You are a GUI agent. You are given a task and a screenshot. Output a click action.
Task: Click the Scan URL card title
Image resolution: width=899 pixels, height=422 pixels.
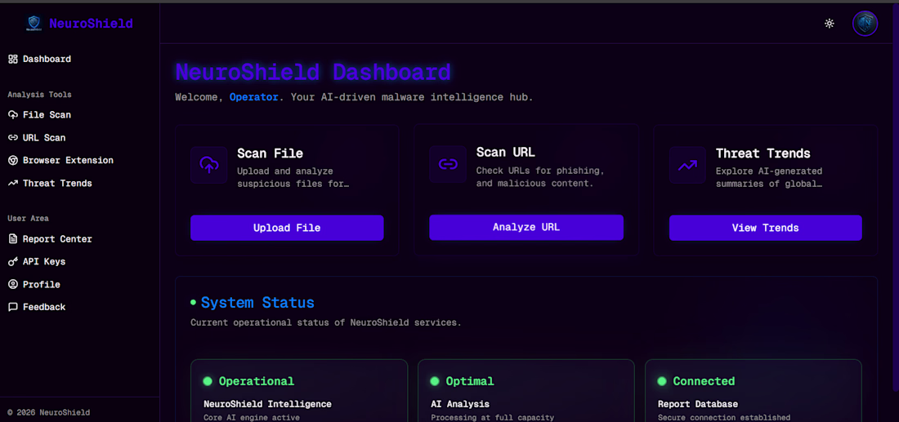[x=505, y=153]
